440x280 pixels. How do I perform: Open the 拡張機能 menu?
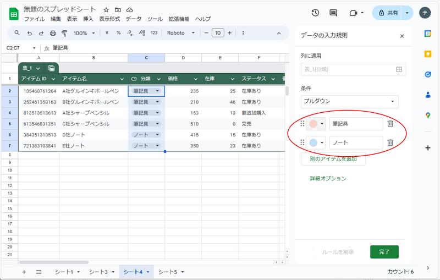[179, 19]
